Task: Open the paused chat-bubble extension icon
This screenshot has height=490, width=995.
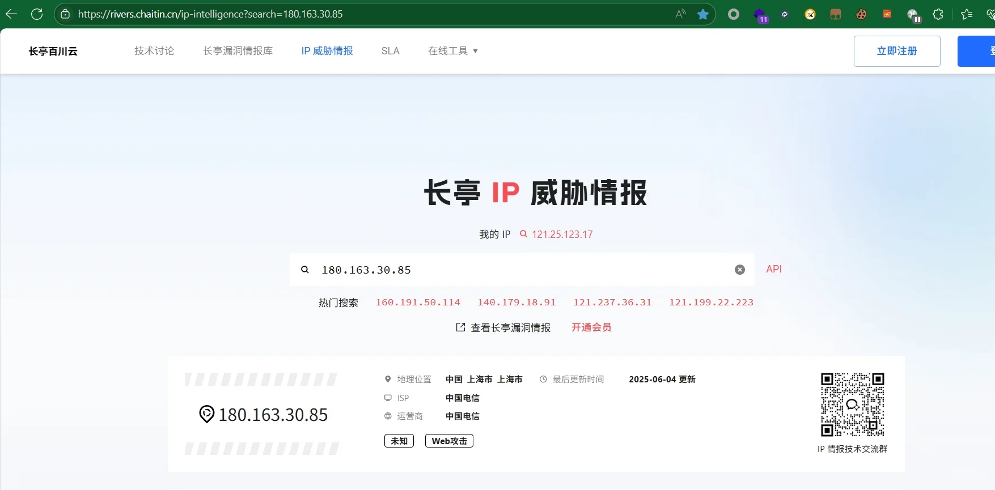Action: click(x=913, y=15)
